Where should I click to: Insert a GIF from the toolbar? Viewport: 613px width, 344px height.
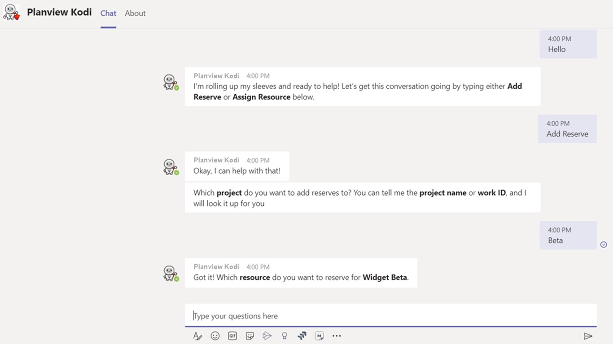(232, 336)
